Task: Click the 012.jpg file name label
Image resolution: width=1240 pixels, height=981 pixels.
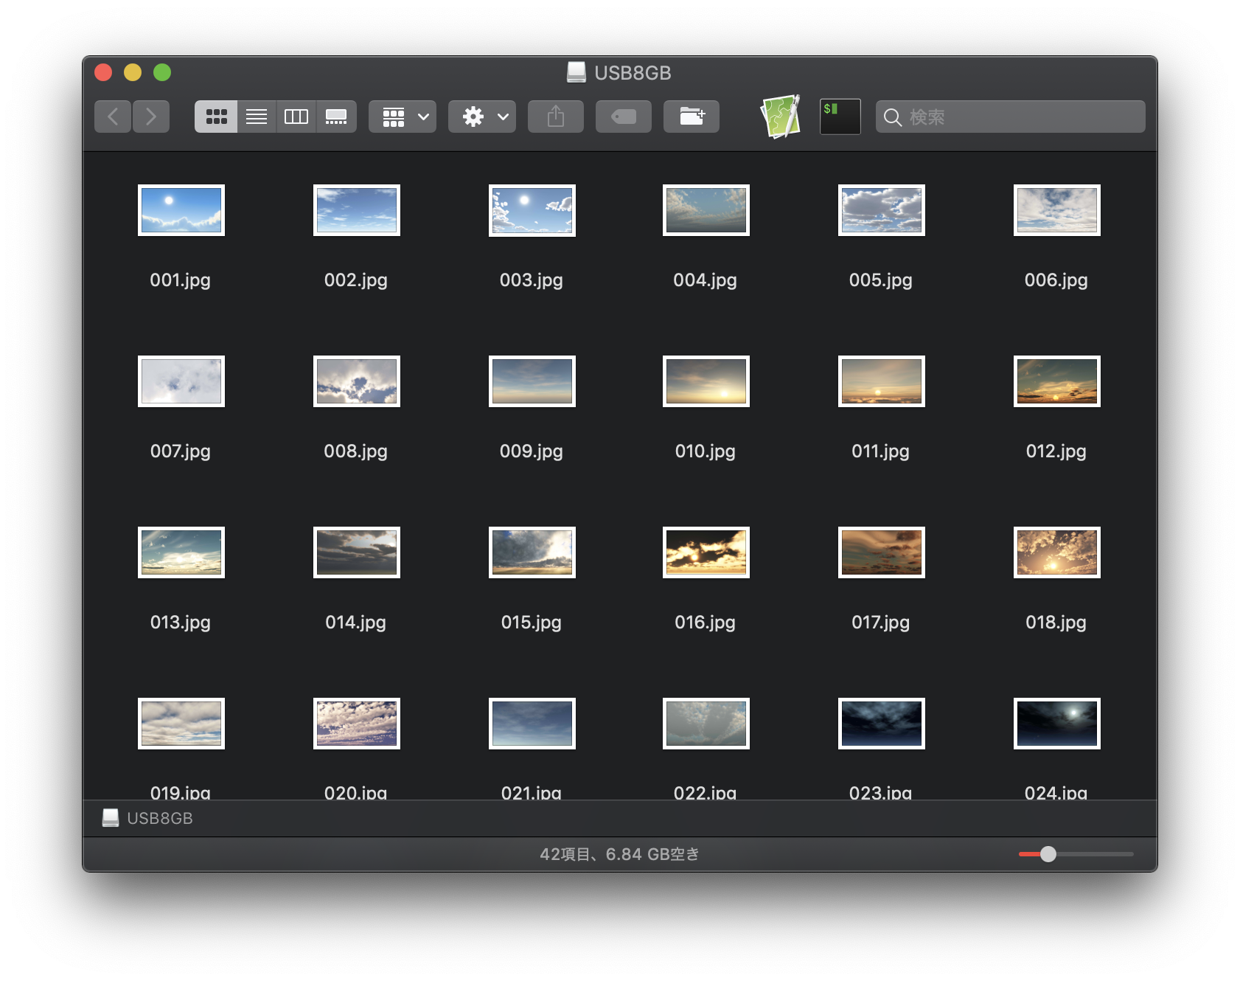Action: coord(1056,451)
